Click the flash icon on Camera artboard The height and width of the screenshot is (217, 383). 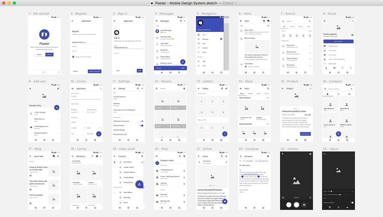(283, 154)
